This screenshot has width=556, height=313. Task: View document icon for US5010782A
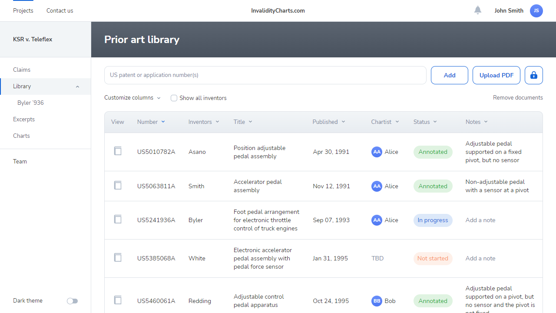click(x=118, y=151)
